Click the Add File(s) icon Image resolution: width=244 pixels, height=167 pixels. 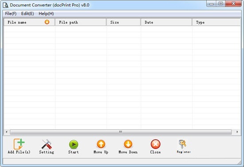coord(19,144)
